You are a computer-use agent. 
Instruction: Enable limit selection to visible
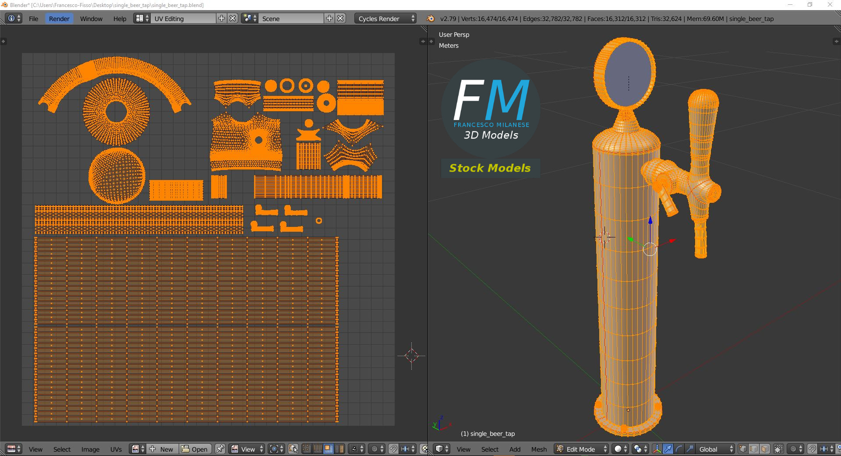(x=779, y=449)
